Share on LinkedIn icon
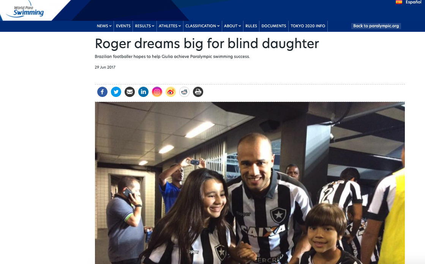425x264 pixels. click(144, 92)
